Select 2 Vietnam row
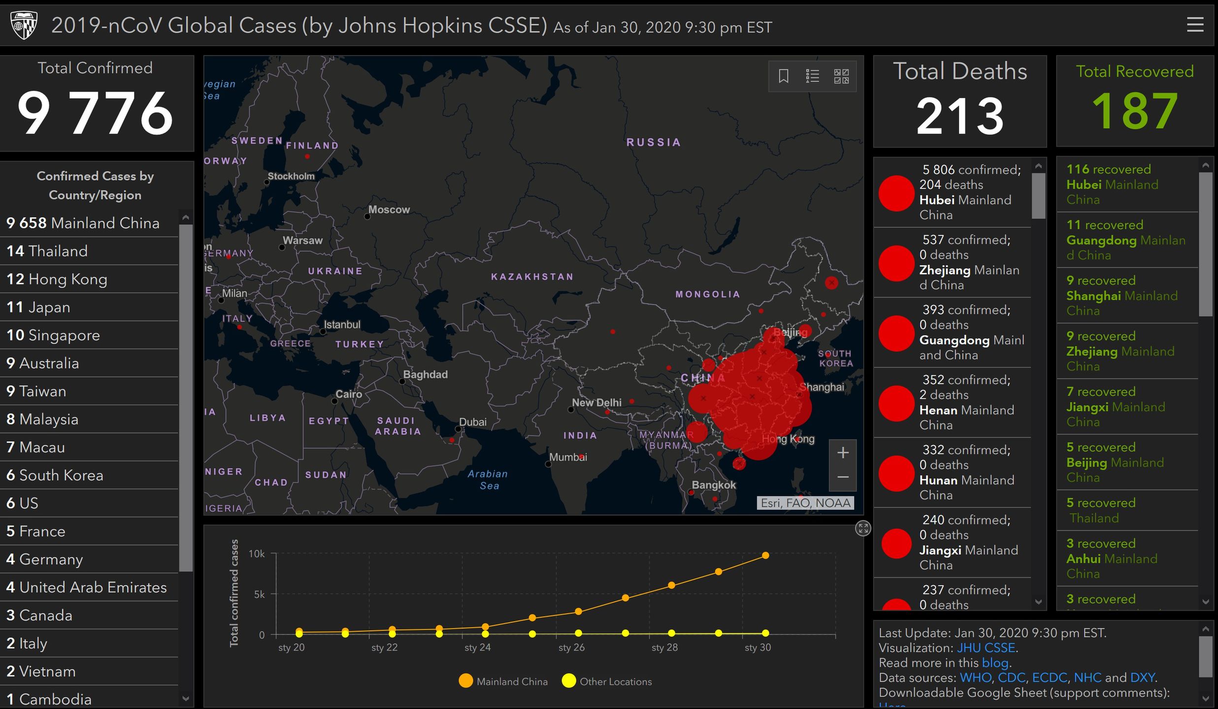1218x709 pixels. point(89,672)
